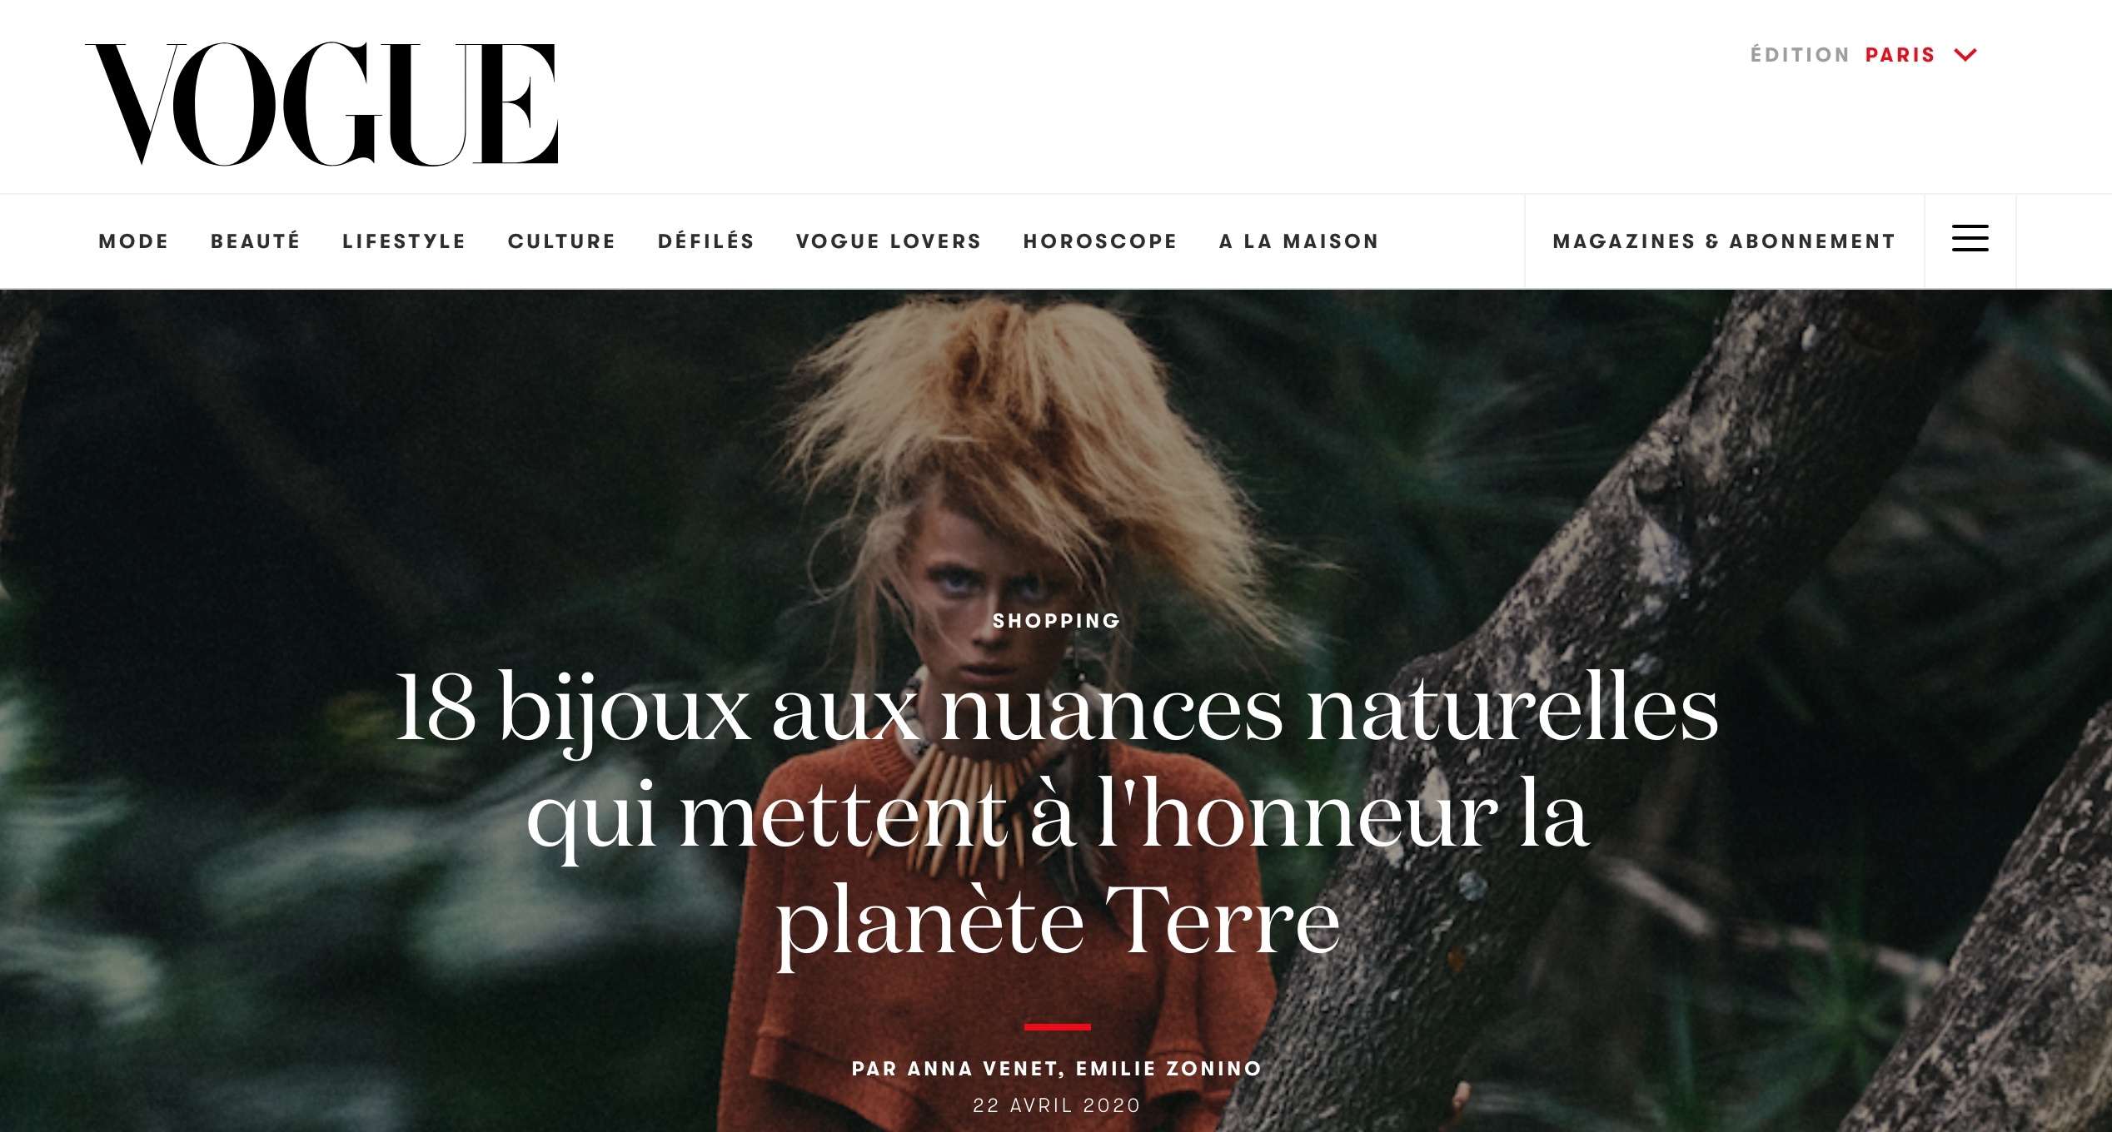The width and height of the screenshot is (2112, 1132).
Task: Expand the edition chevron arrow
Action: point(1965,55)
